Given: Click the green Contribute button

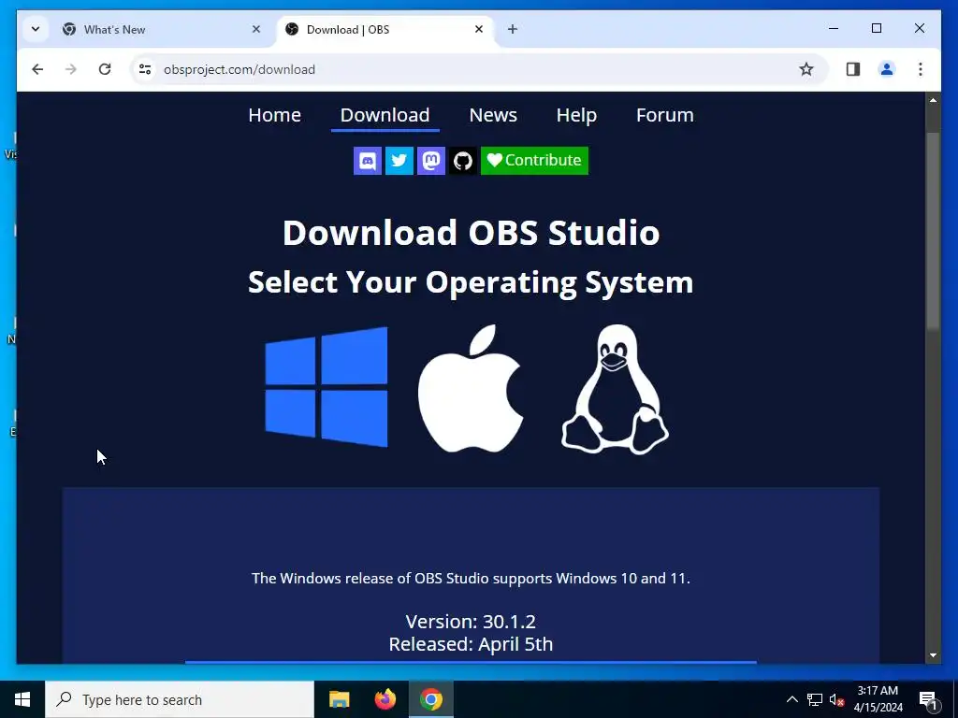Looking at the screenshot, I should pyautogui.click(x=534, y=161).
